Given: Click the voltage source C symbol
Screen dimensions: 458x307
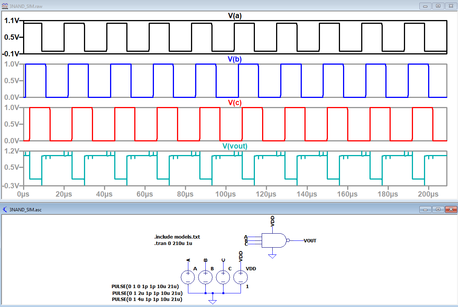Looking at the screenshot, I should point(223,277).
